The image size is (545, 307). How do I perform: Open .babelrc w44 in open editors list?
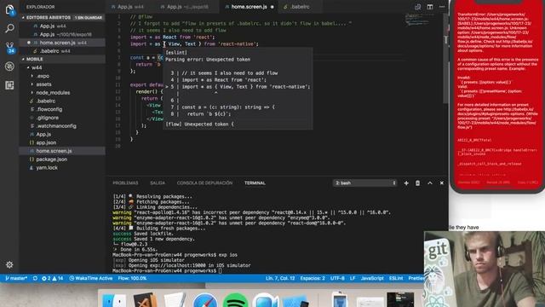62,51
